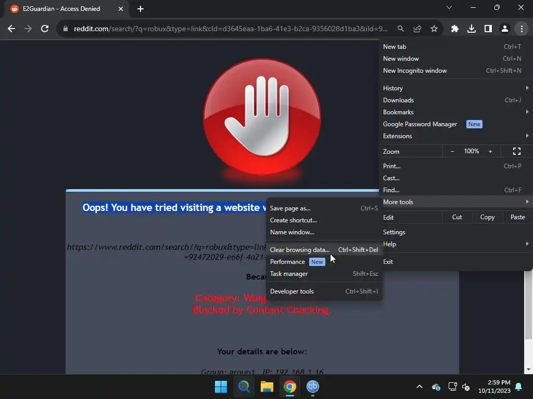
Task: Toggle the side panel icon
Action: (x=488, y=29)
